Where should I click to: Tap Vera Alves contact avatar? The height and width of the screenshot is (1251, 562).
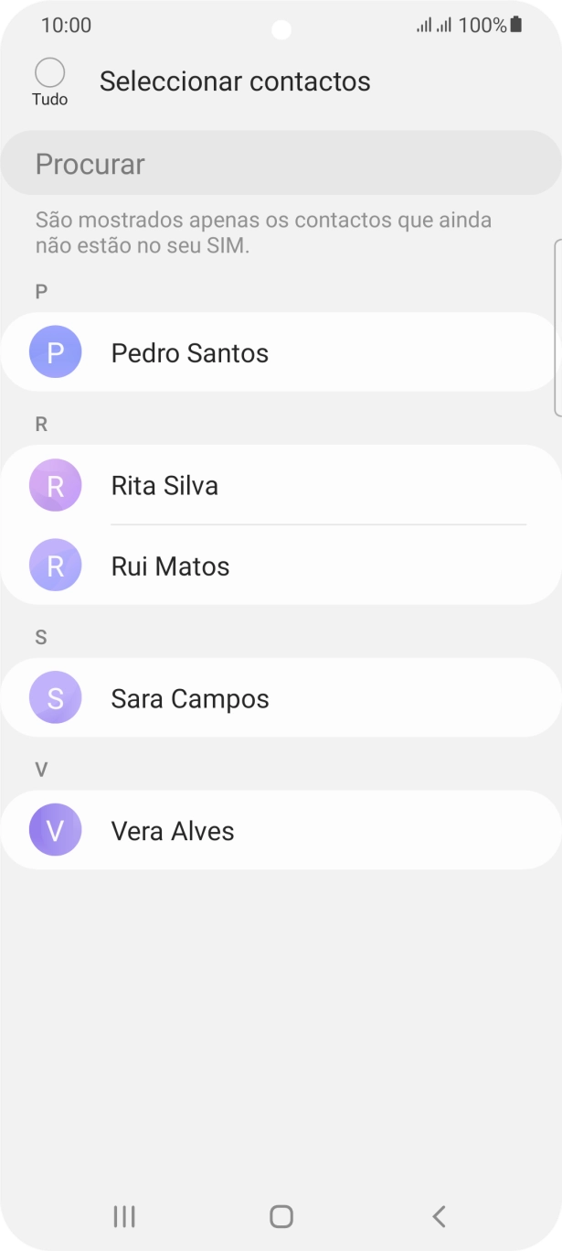[x=55, y=830]
